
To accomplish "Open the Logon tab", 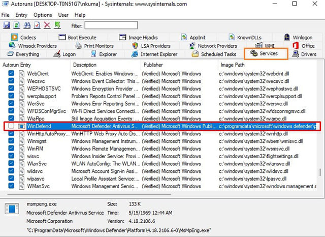I will 64,54.
